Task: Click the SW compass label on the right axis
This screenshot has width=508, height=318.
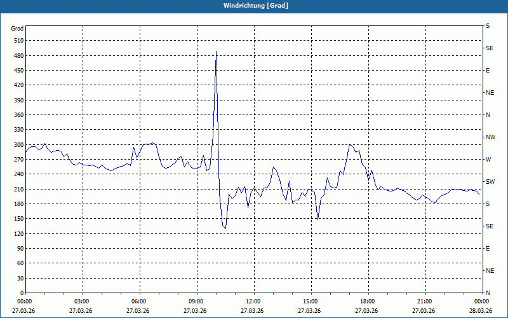Action: point(490,182)
